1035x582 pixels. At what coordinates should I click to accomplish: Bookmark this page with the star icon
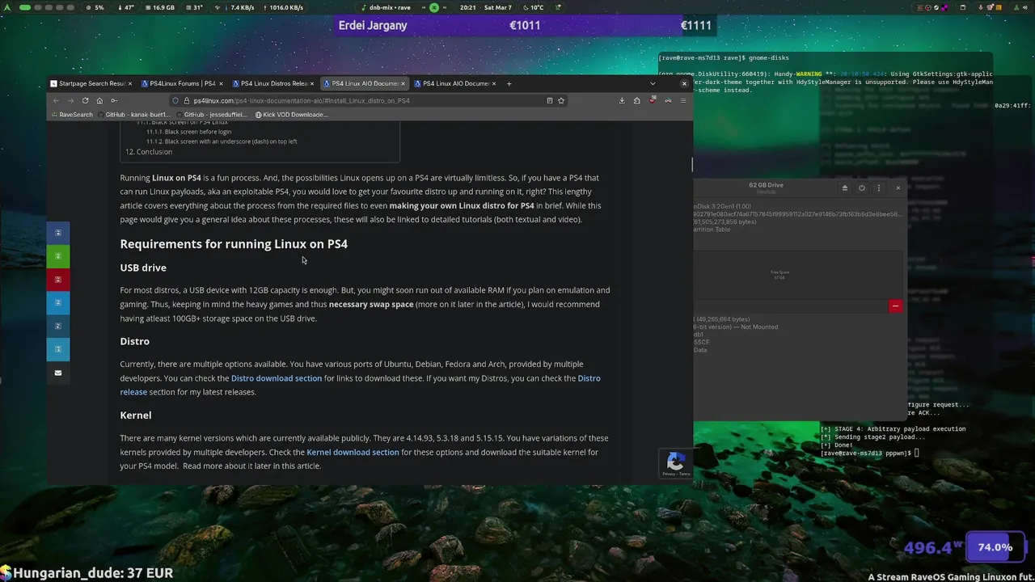point(560,100)
